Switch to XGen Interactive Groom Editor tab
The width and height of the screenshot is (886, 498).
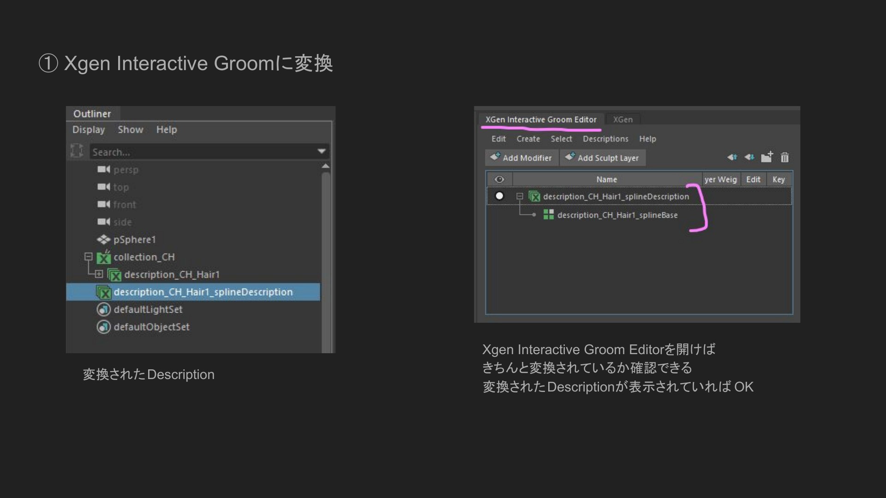(541, 119)
